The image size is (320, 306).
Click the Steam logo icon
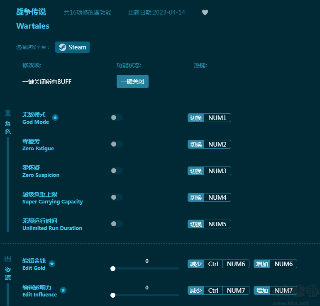point(62,47)
